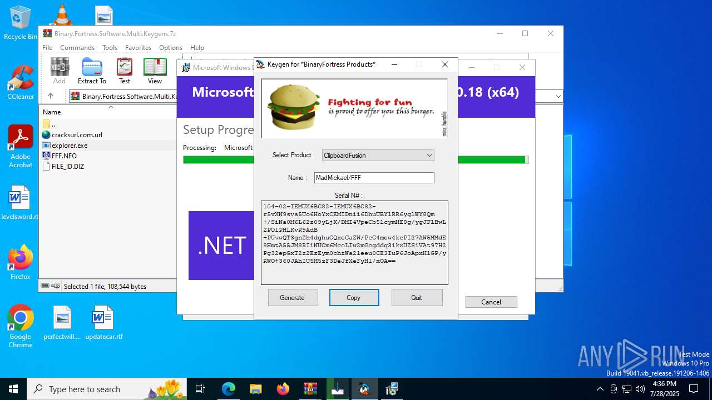This screenshot has width=712, height=400.
Task: Open File Explorer from the taskbar
Action: click(255, 389)
